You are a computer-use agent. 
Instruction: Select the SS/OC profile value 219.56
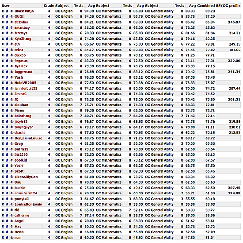point(235,121)
